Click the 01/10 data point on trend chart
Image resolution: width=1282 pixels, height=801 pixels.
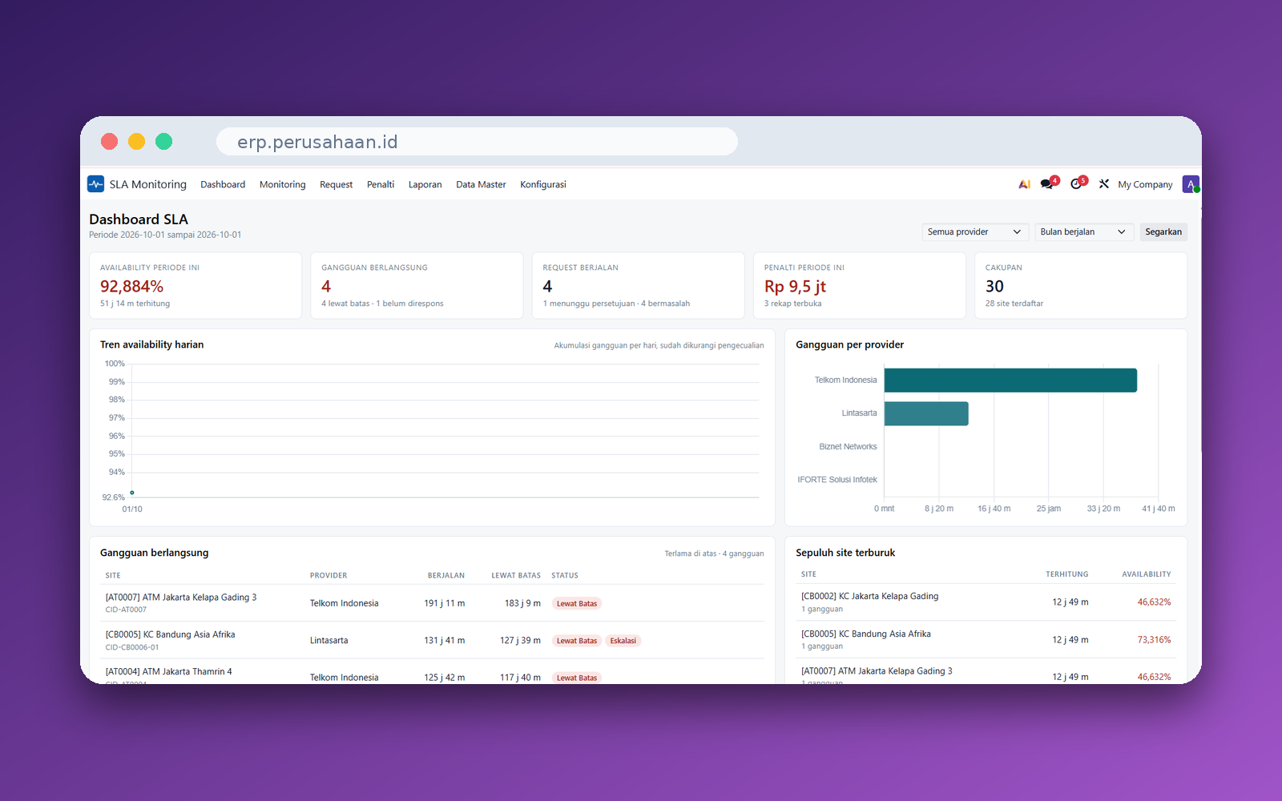(x=132, y=493)
